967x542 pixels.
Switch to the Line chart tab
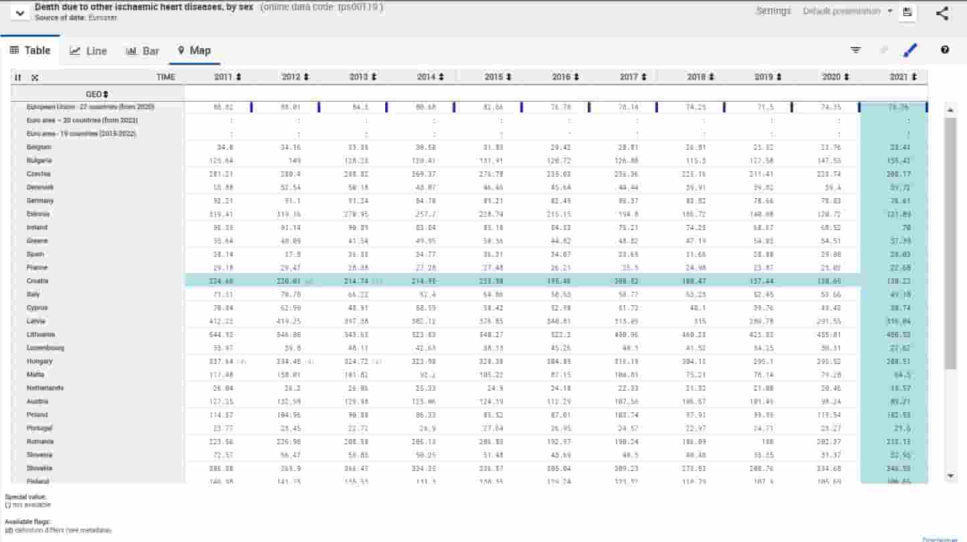pyautogui.click(x=88, y=51)
